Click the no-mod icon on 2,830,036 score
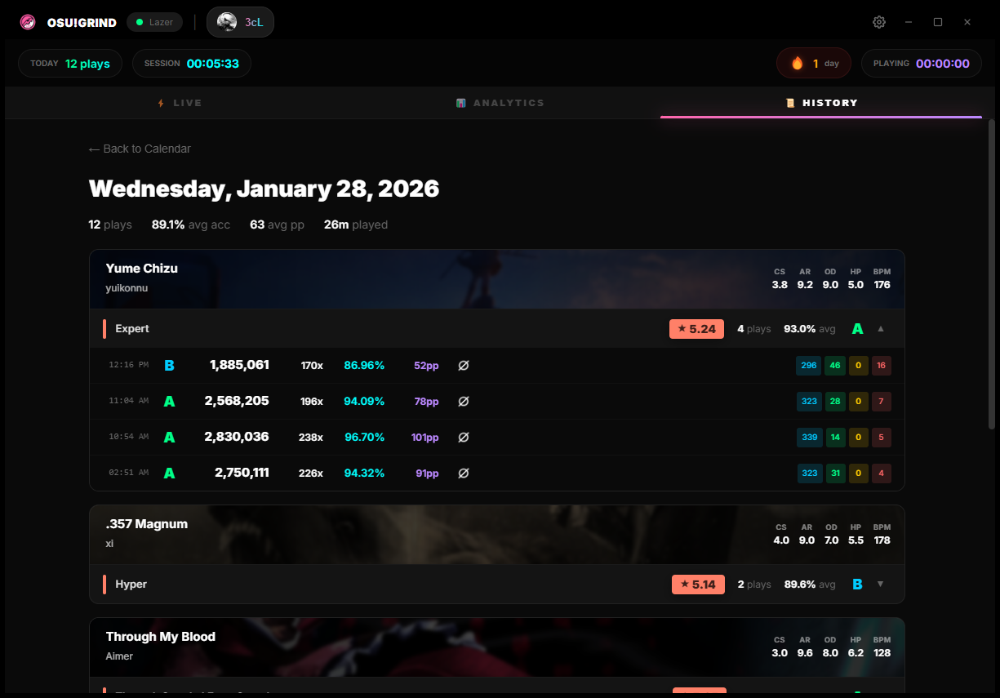Screen dimensions: 1000x698 pyautogui.click(x=463, y=438)
